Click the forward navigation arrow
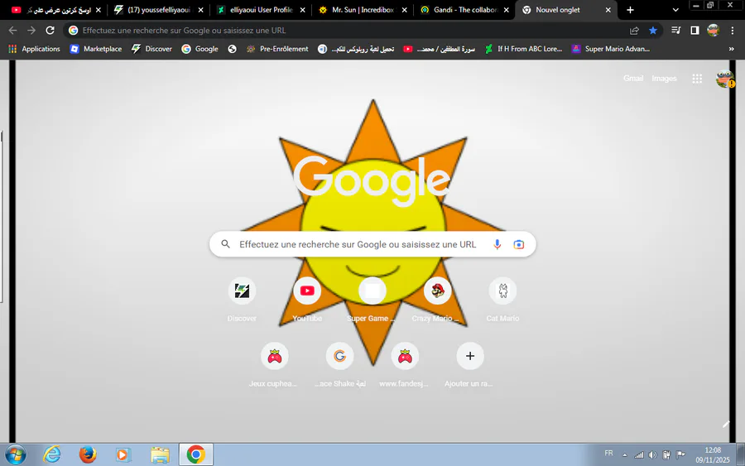The image size is (745, 466). pyautogui.click(x=31, y=31)
